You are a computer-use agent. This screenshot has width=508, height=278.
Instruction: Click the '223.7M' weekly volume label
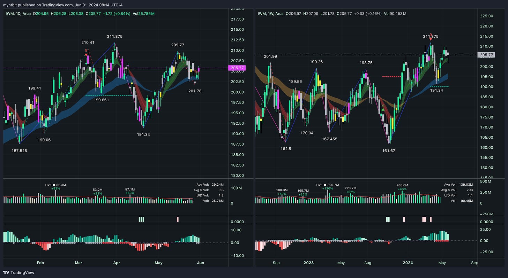click(x=351, y=188)
